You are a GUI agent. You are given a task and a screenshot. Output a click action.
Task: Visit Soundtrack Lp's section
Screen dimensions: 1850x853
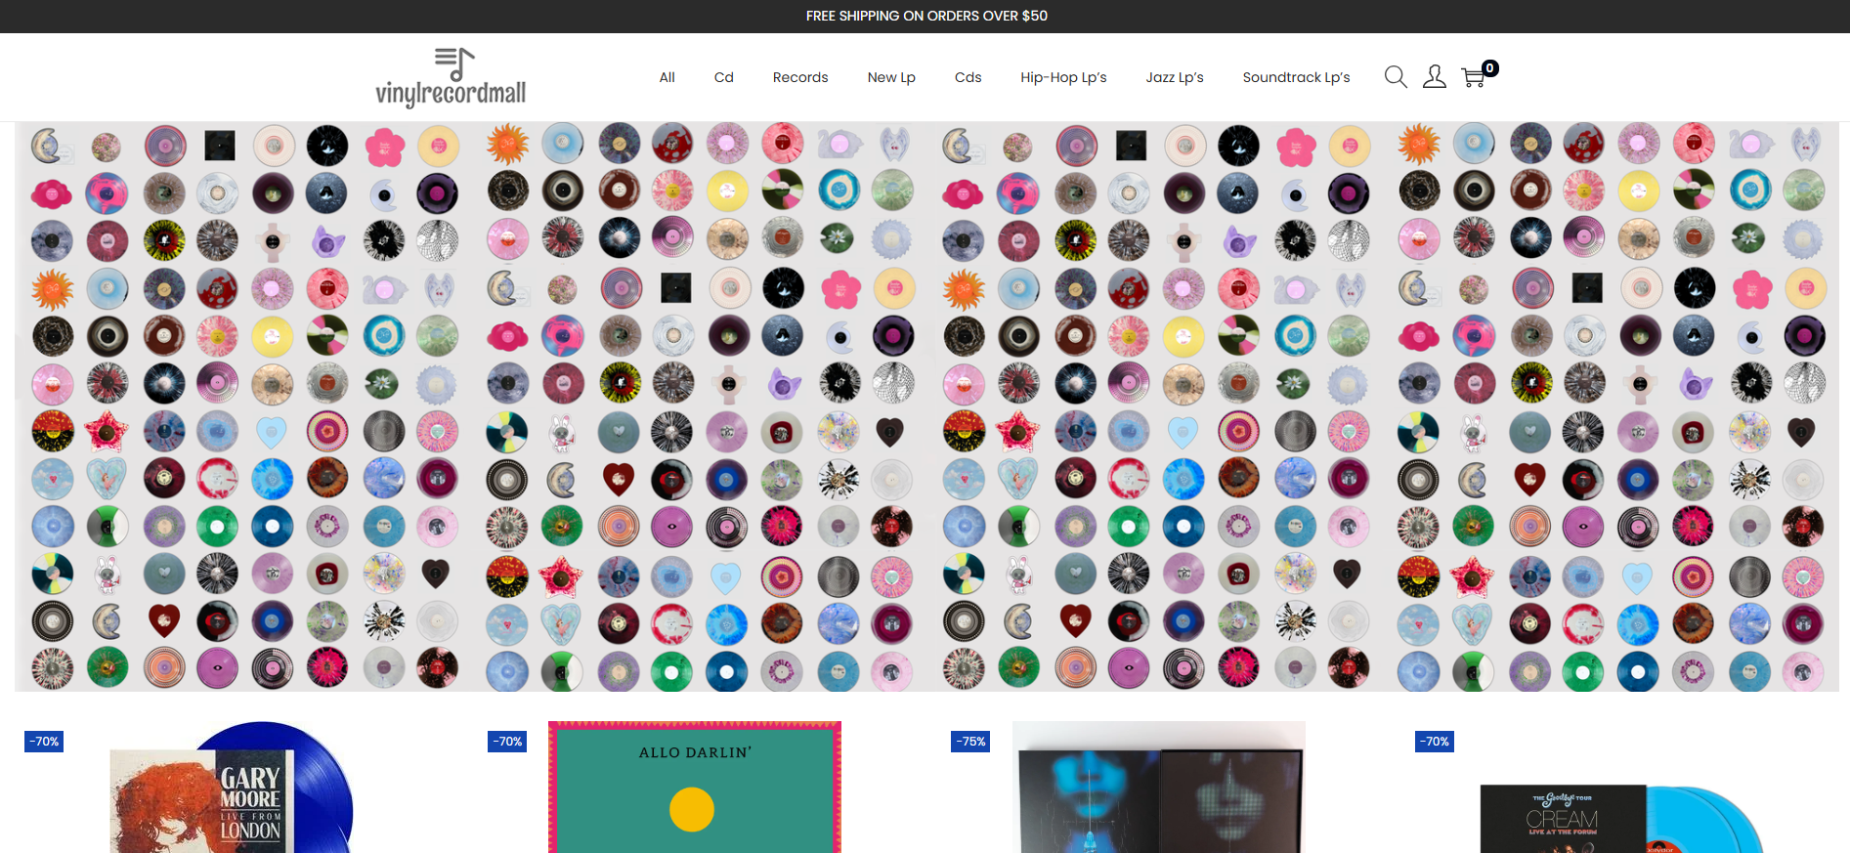[x=1296, y=77]
